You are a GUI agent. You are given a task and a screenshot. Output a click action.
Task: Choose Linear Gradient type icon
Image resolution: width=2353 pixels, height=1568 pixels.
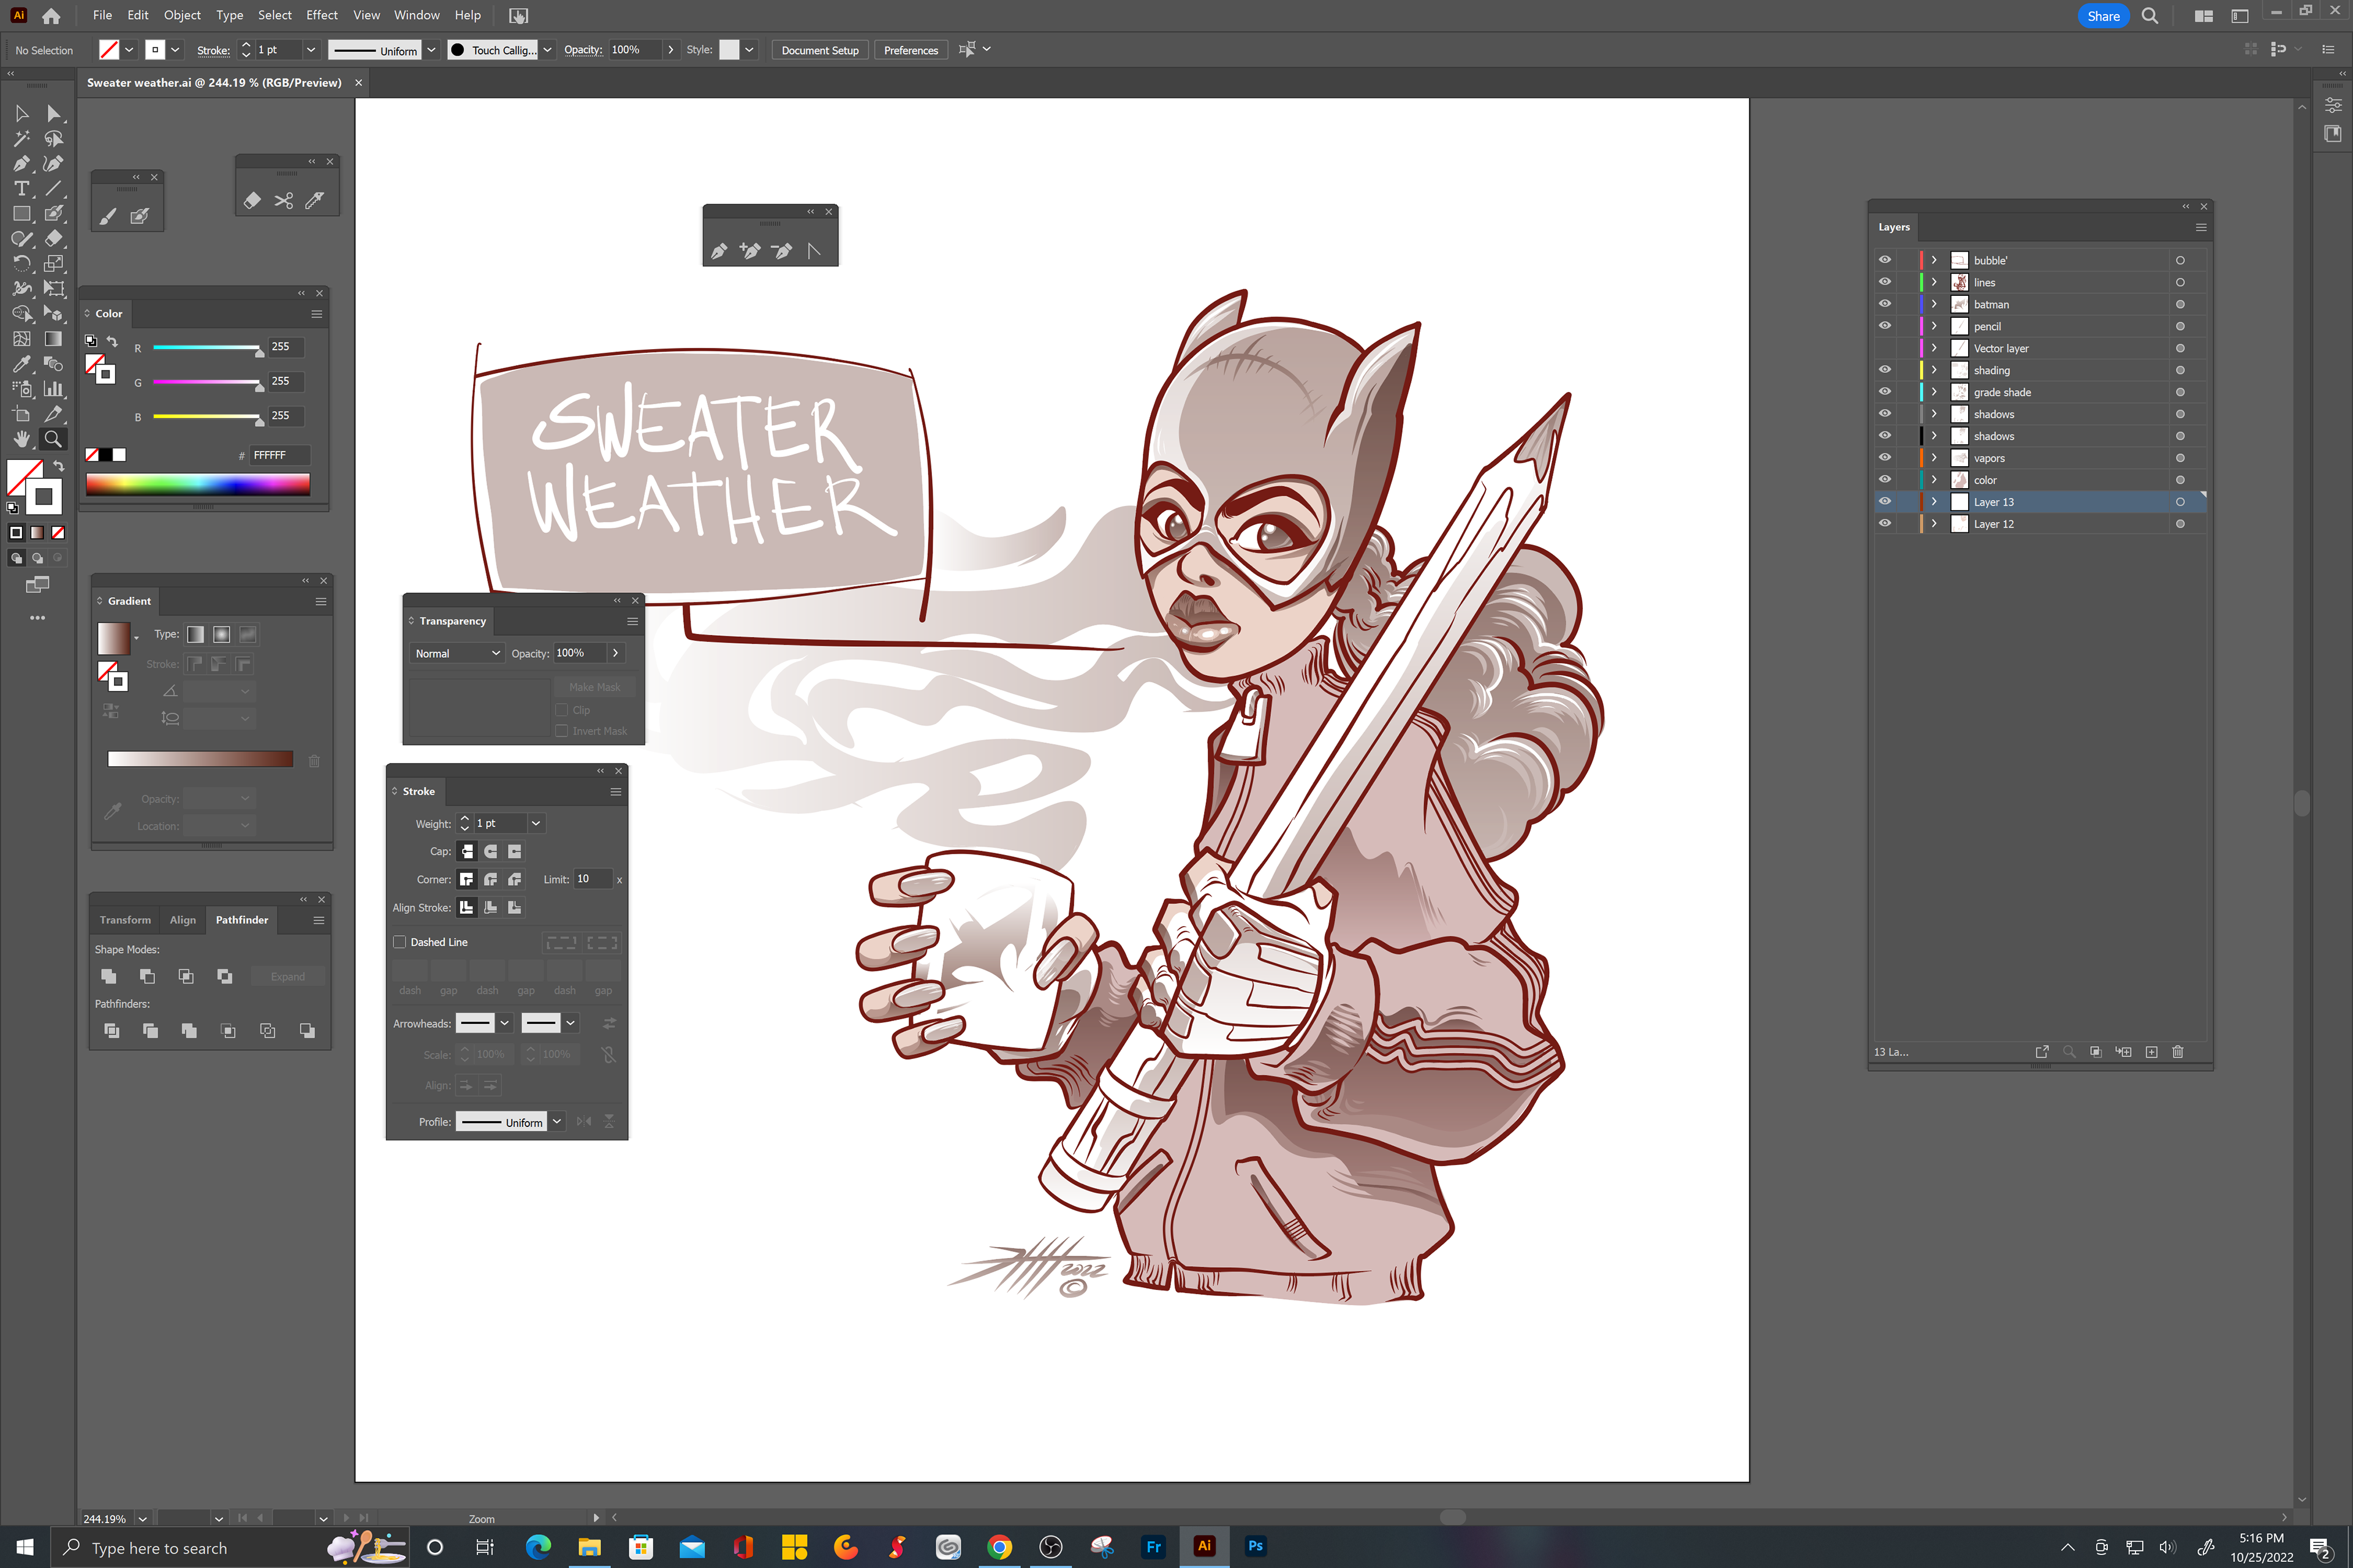tap(196, 634)
